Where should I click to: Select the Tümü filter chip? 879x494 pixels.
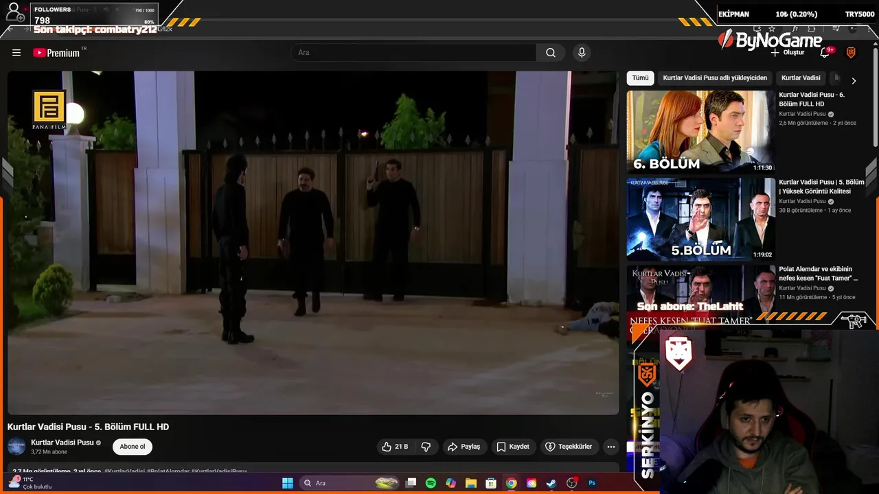640,78
